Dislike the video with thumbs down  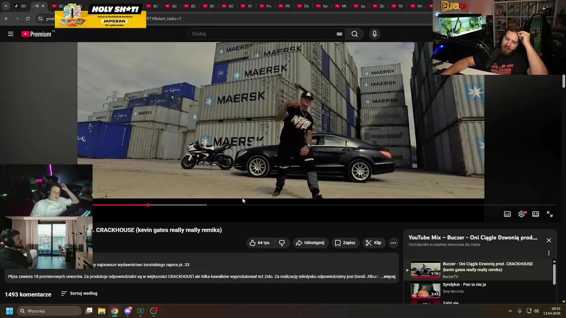click(x=282, y=243)
